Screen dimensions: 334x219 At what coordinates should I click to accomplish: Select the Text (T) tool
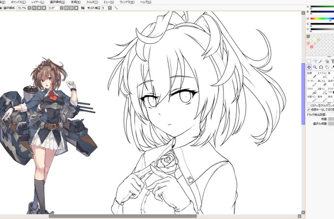(333, 62)
